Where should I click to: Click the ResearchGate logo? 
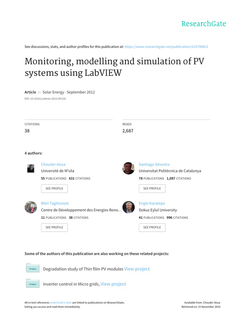click(x=204, y=24)
